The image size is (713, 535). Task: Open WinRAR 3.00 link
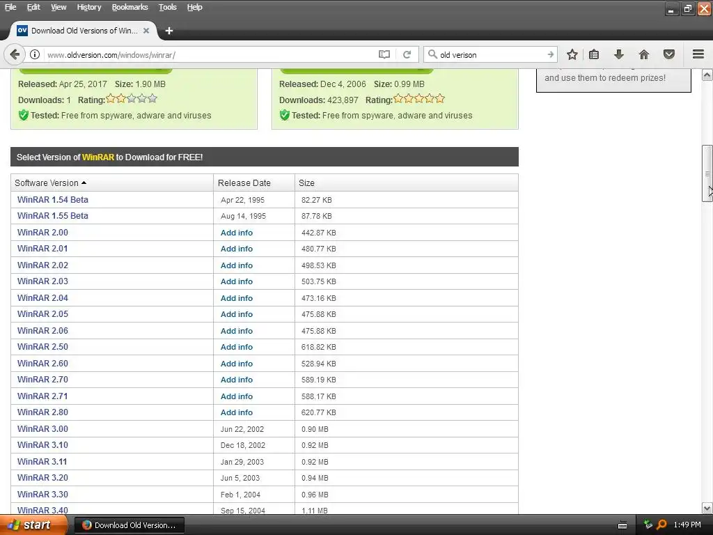pyautogui.click(x=42, y=429)
